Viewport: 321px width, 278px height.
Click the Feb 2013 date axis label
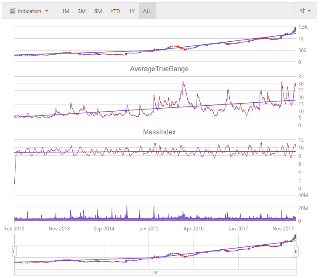[14, 229]
